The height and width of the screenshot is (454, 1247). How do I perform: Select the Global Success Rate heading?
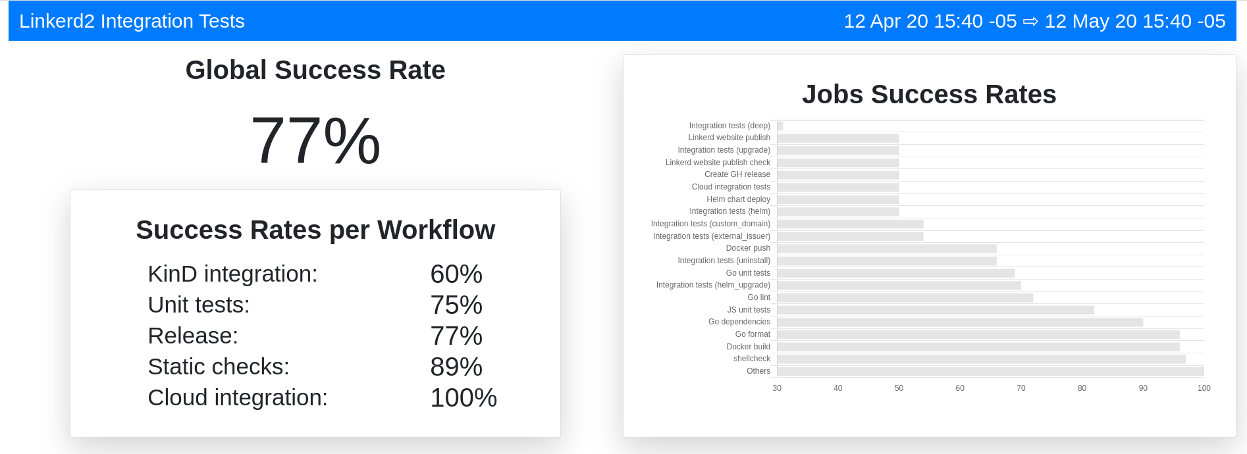click(315, 70)
